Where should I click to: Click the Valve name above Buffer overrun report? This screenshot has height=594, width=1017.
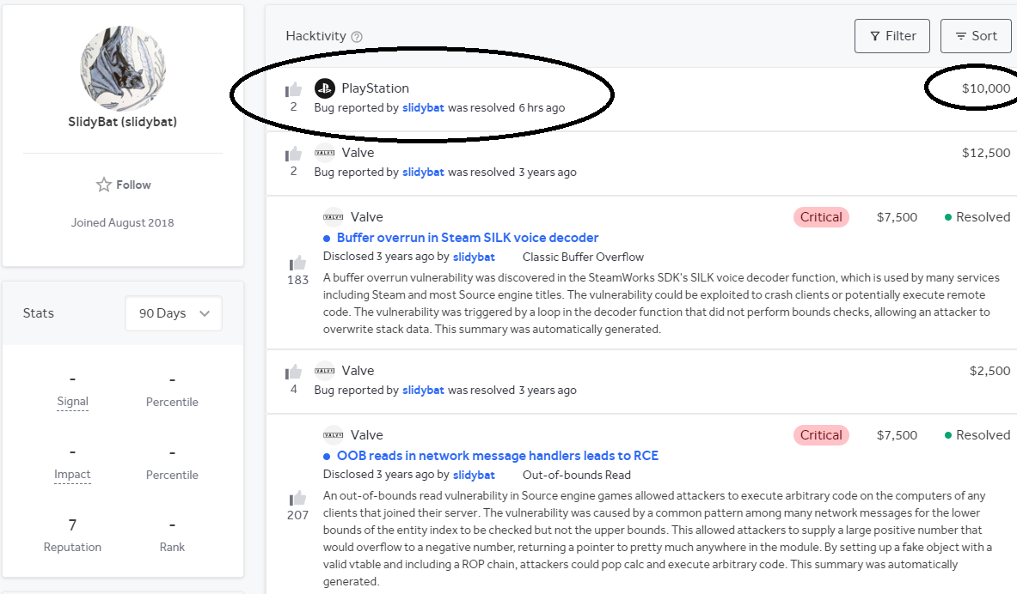(x=367, y=217)
